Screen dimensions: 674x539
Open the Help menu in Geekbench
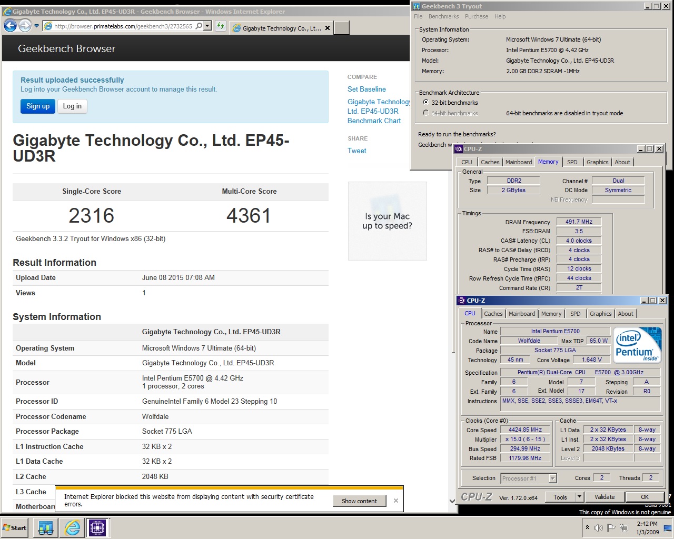pos(500,17)
